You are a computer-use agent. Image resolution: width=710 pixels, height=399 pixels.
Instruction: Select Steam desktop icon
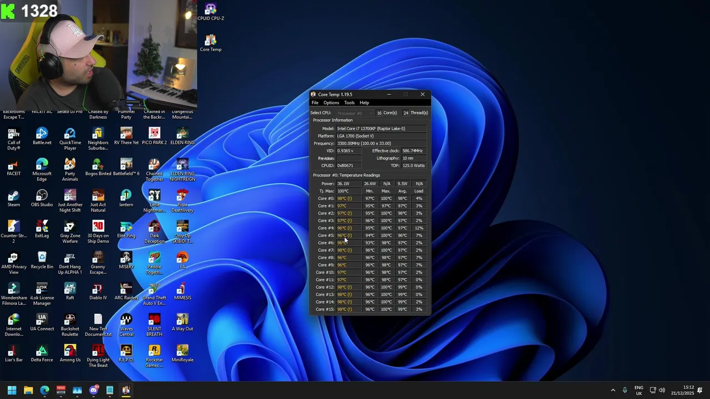click(14, 198)
